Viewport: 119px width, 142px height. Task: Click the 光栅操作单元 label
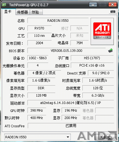(14, 66)
